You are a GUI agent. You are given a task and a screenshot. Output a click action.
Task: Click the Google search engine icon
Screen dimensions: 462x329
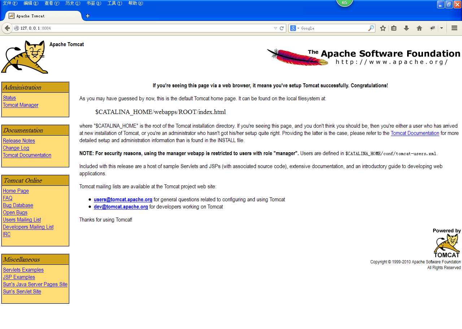click(293, 28)
